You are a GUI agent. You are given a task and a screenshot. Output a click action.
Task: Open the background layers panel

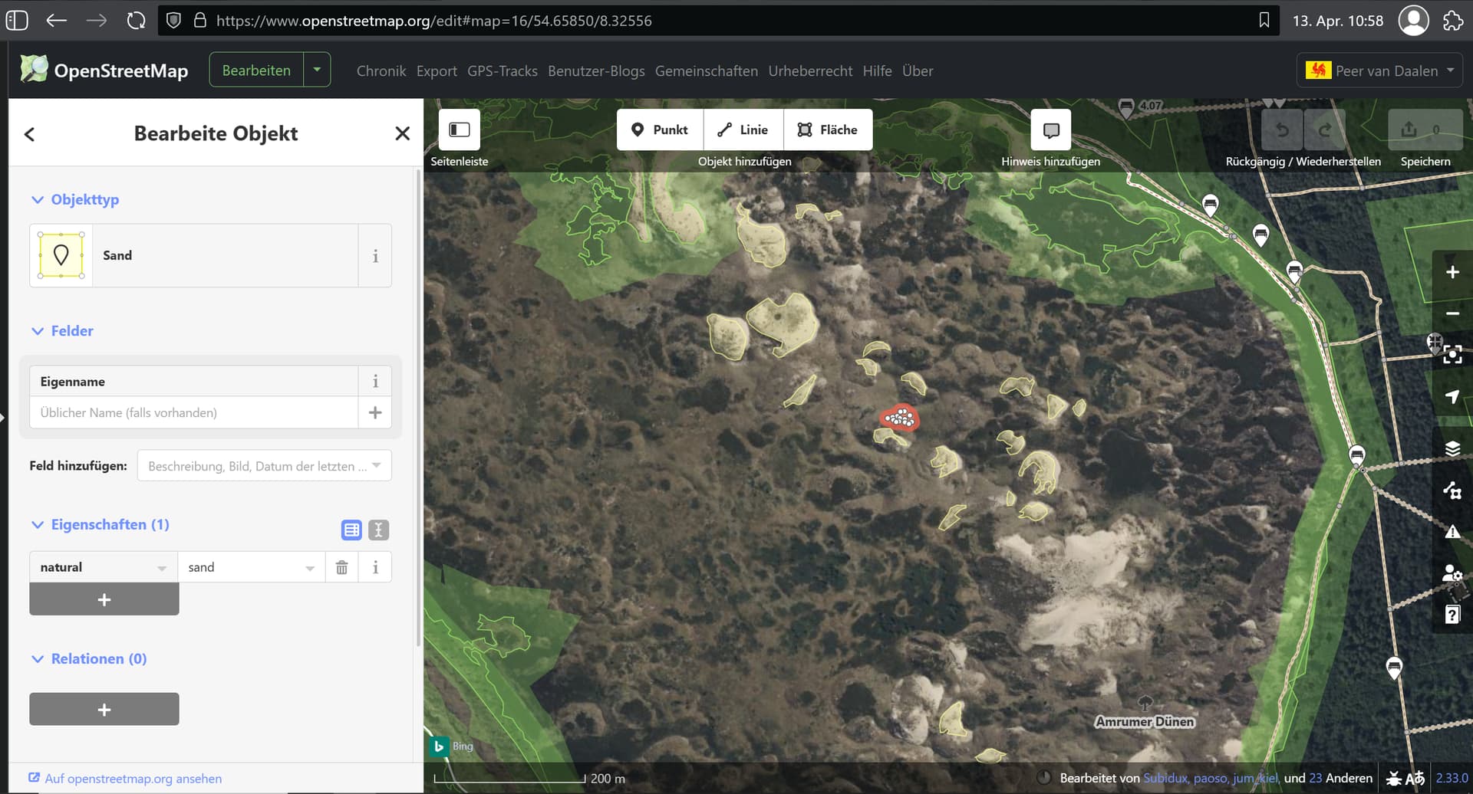pos(1452,448)
